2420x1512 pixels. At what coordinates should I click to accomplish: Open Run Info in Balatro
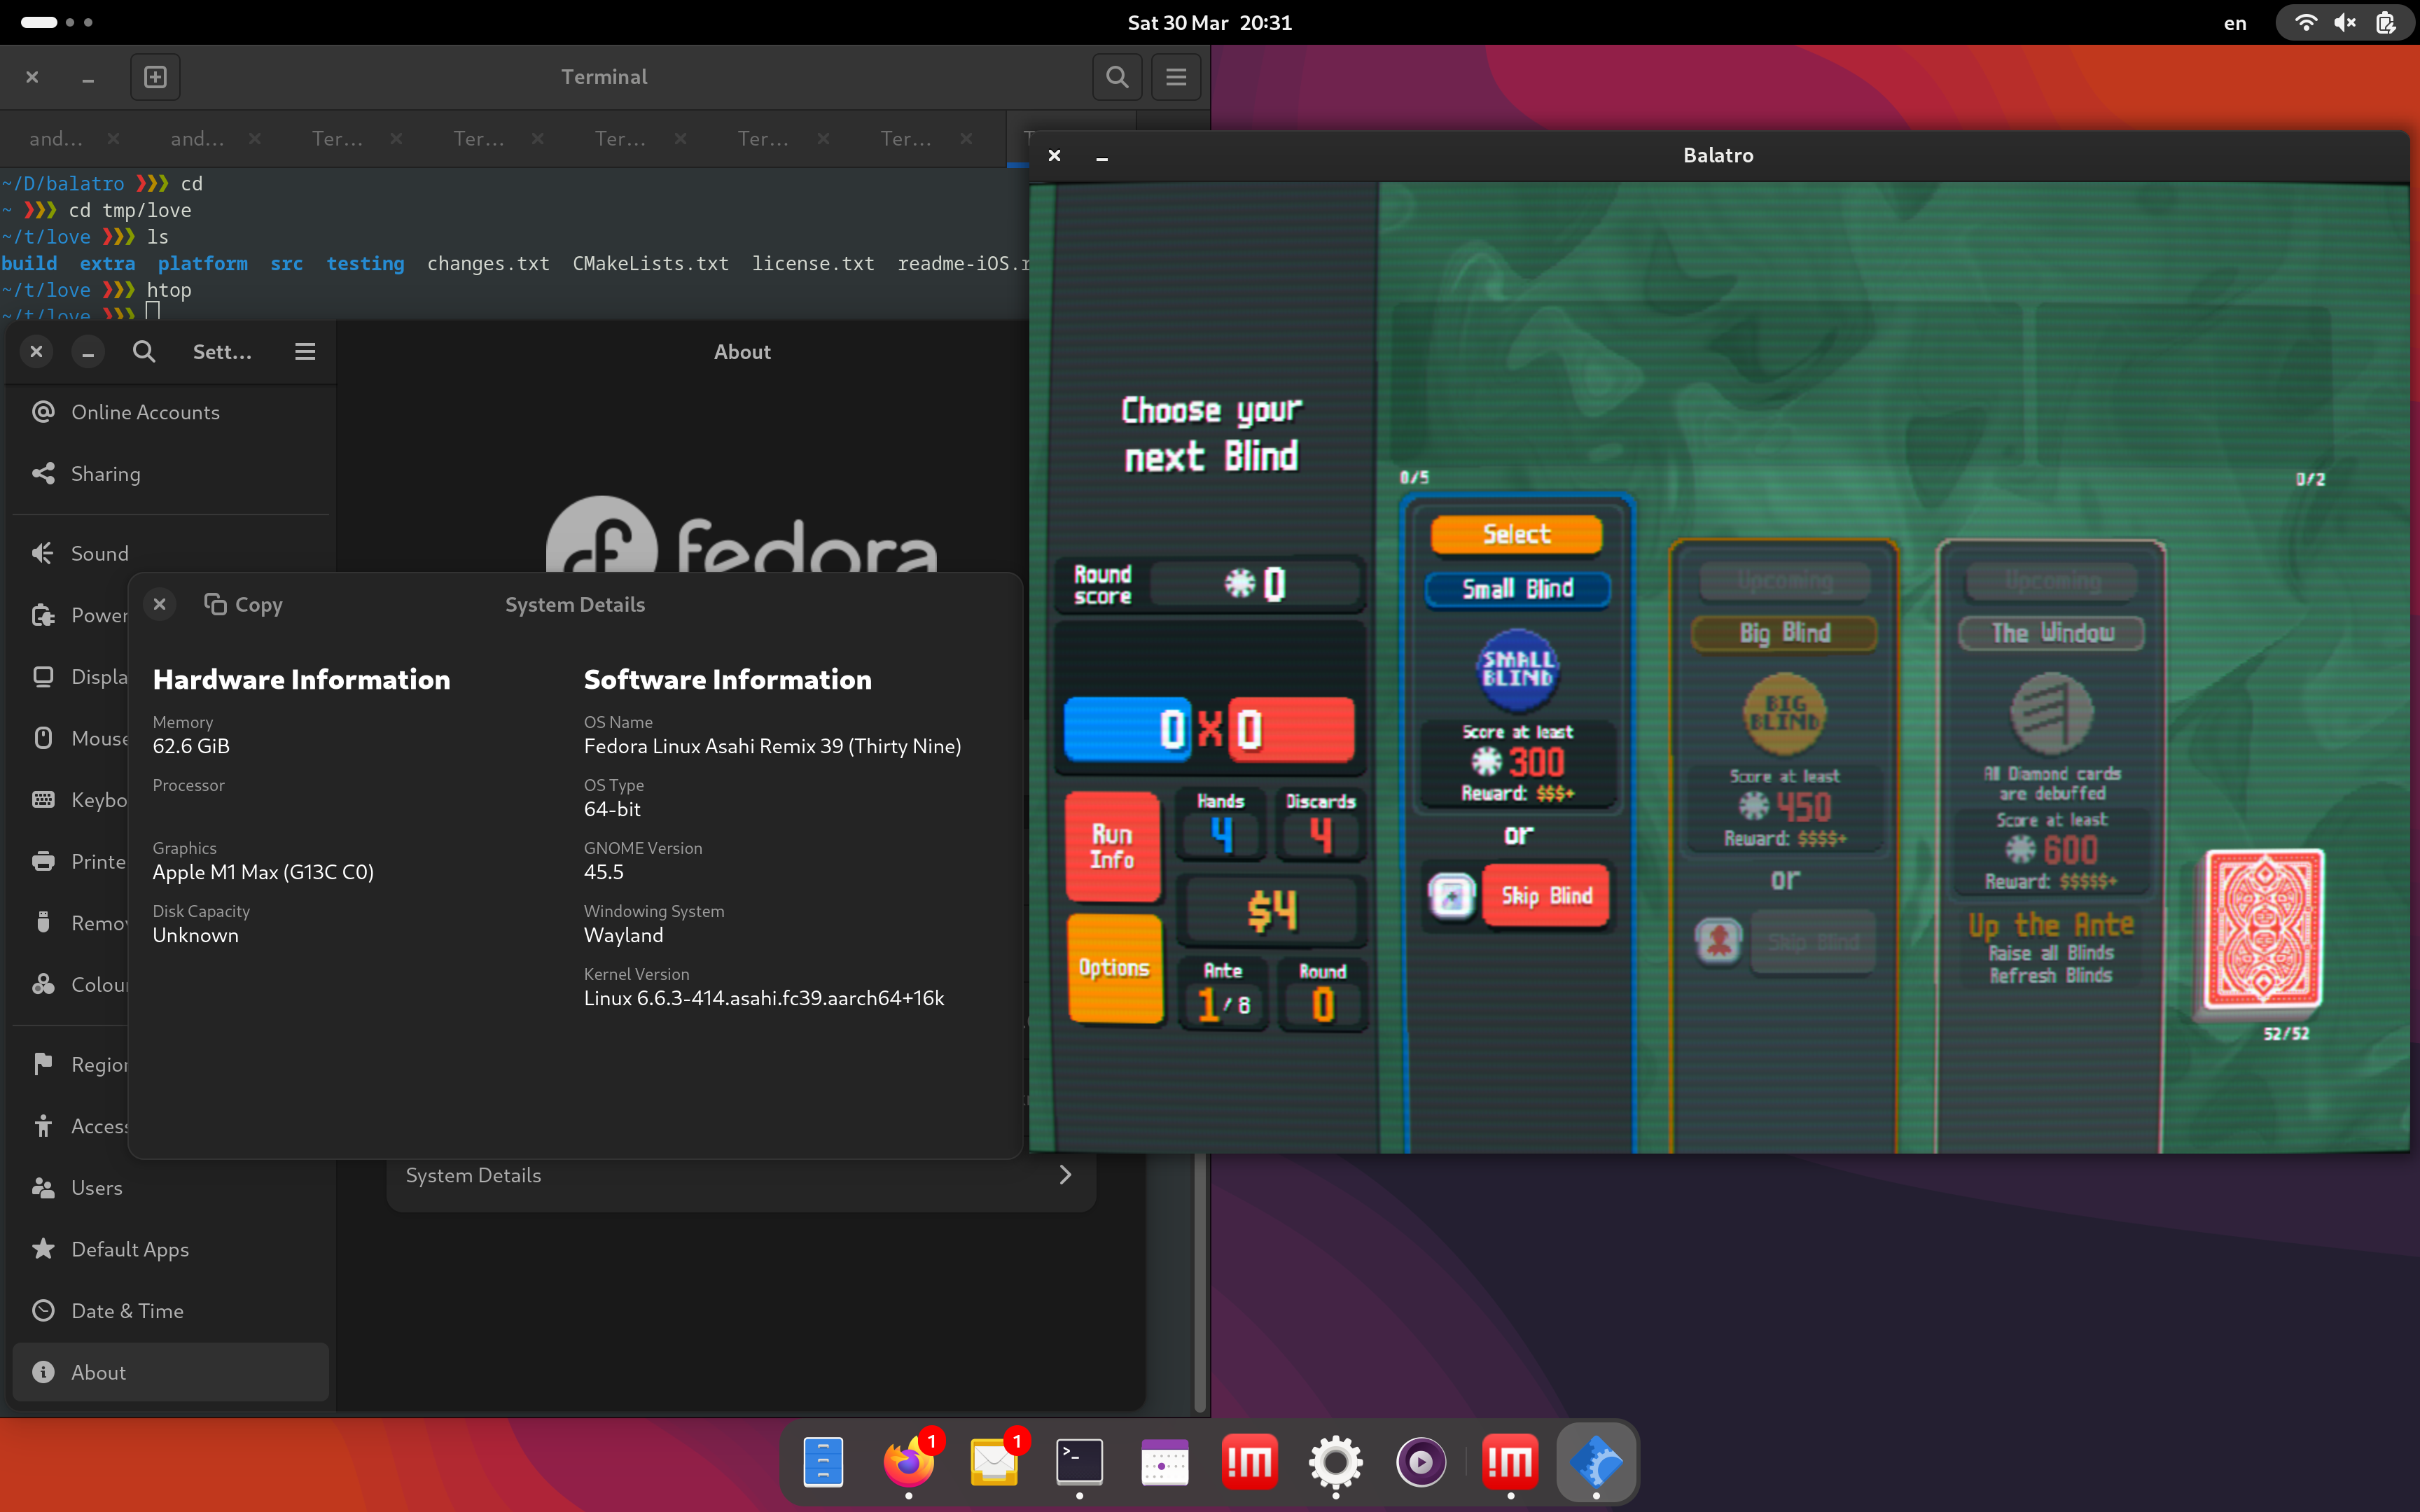[x=1113, y=846]
